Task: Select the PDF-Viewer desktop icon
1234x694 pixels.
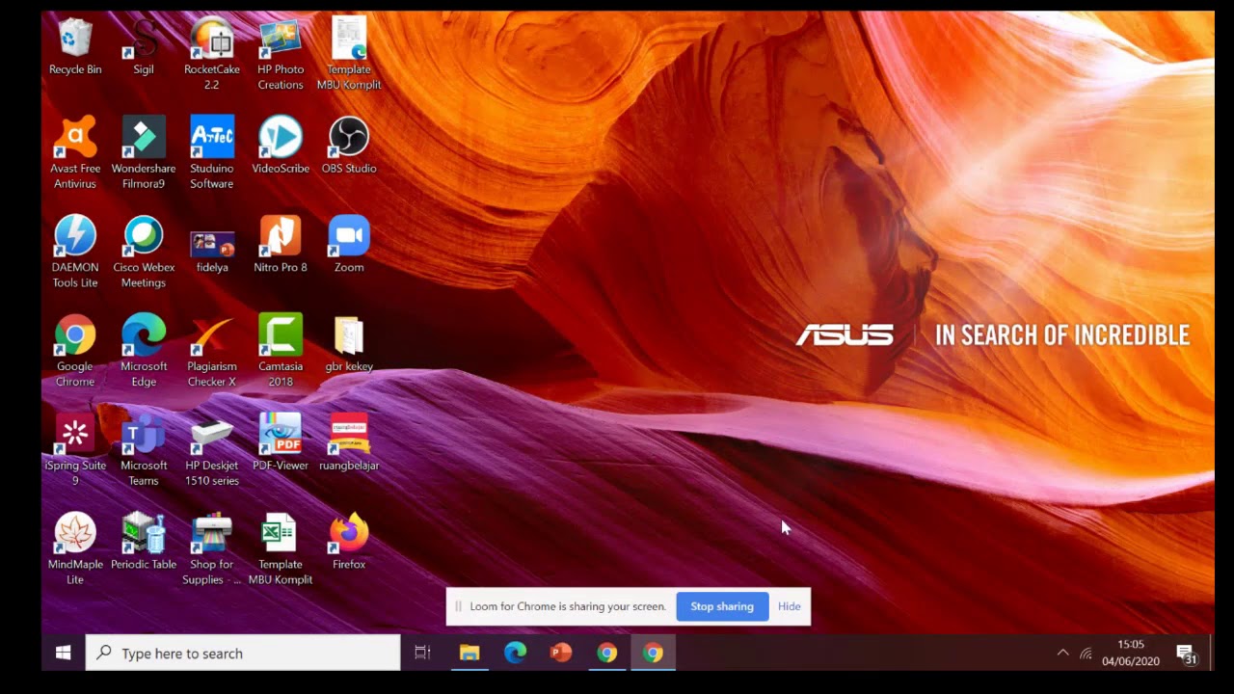Action: coord(281,443)
